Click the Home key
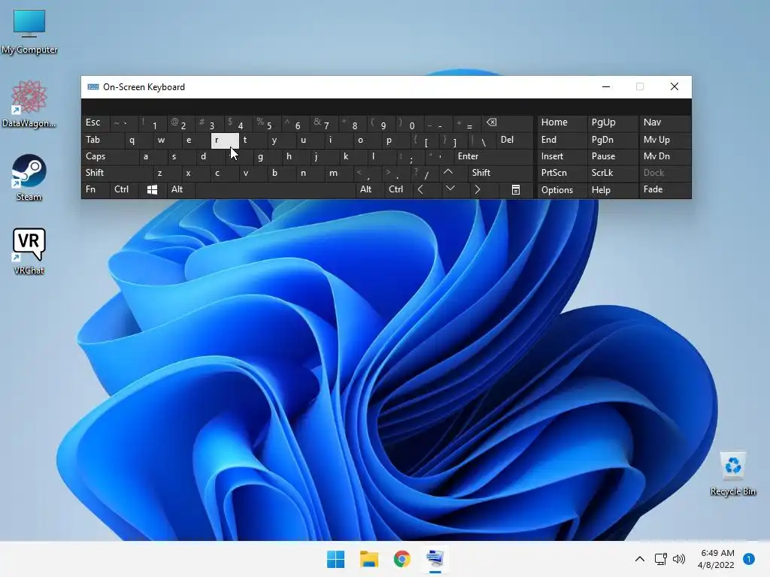Image resolution: width=770 pixels, height=577 pixels. click(562, 122)
